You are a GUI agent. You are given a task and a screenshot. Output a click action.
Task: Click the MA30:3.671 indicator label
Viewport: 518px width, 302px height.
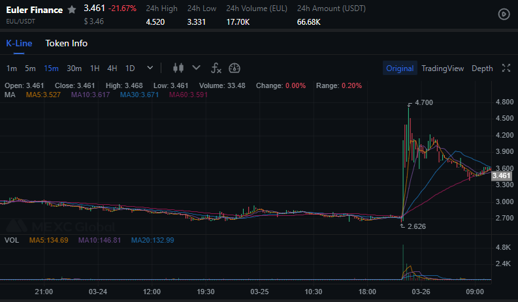pyautogui.click(x=139, y=95)
